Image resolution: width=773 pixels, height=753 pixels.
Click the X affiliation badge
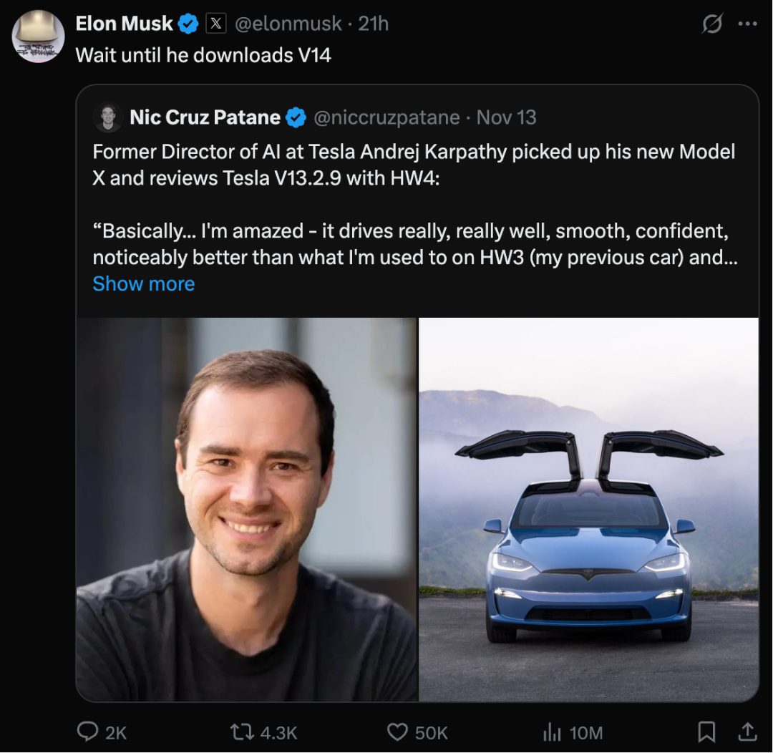(216, 24)
